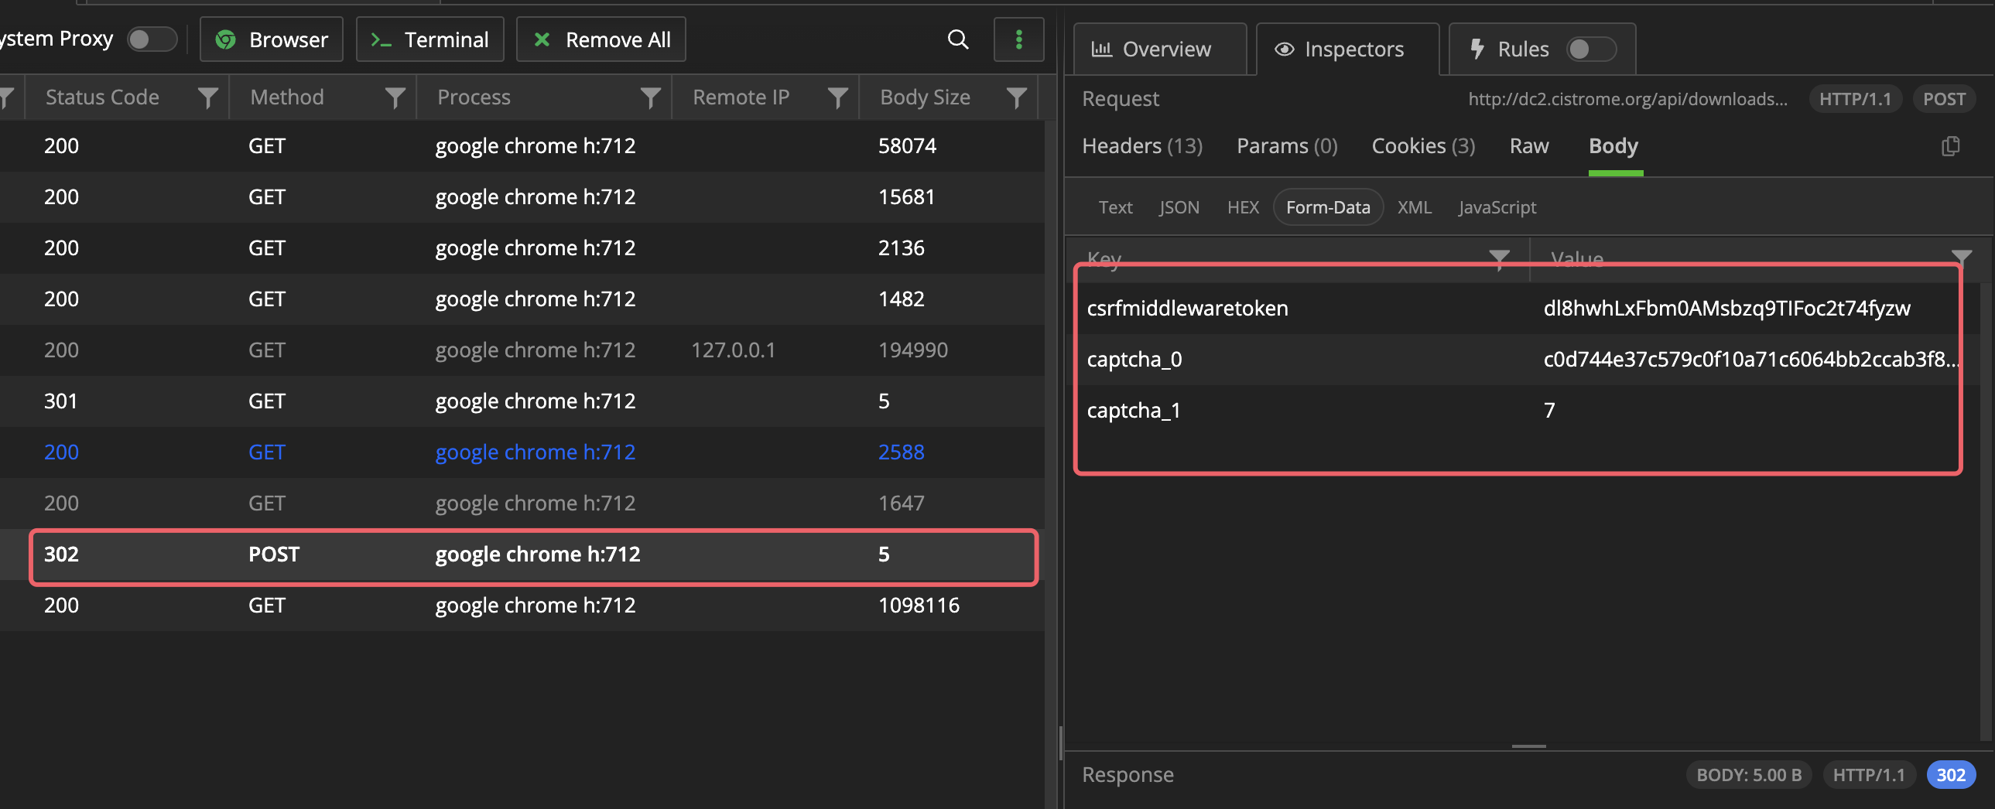Open Remote IP column filter
Screen dimensions: 1995x809
pyautogui.click(x=837, y=97)
